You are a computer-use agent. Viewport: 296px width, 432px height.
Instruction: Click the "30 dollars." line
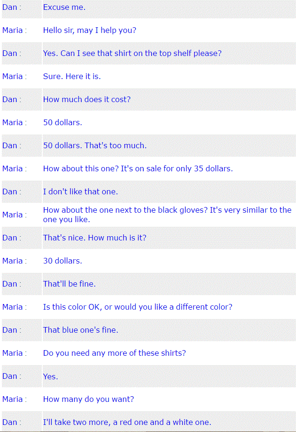[62, 261]
